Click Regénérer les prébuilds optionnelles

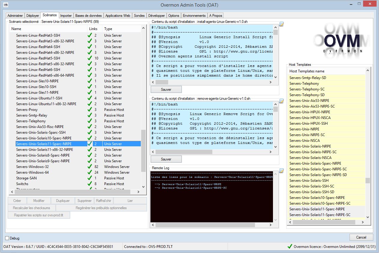pyautogui.click(x=101, y=208)
